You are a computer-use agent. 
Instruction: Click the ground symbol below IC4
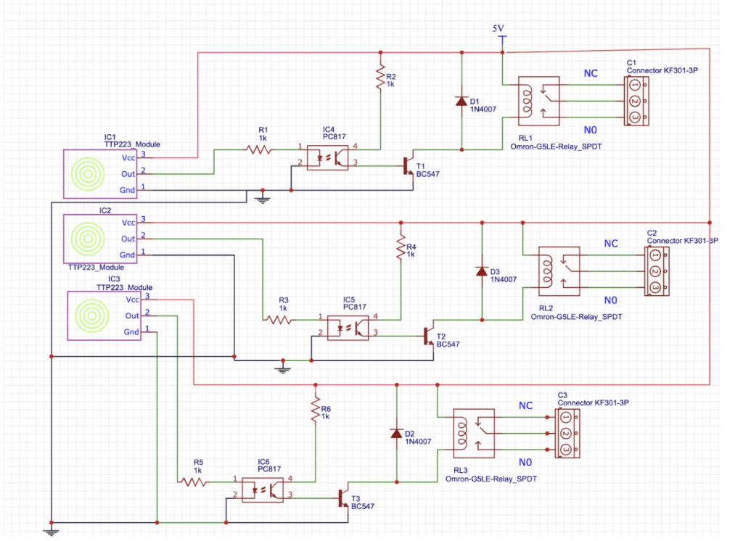(x=261, y=197)
